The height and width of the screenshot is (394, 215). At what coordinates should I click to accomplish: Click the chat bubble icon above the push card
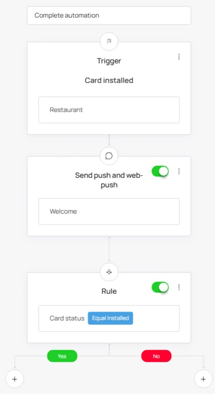(x=109, y=156)
